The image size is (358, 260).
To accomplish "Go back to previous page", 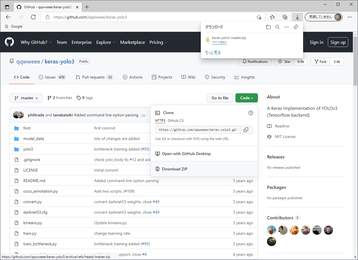I will click(x=8, y=17).
